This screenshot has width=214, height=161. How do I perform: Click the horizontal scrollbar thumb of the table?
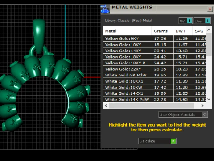pos(152,106)
